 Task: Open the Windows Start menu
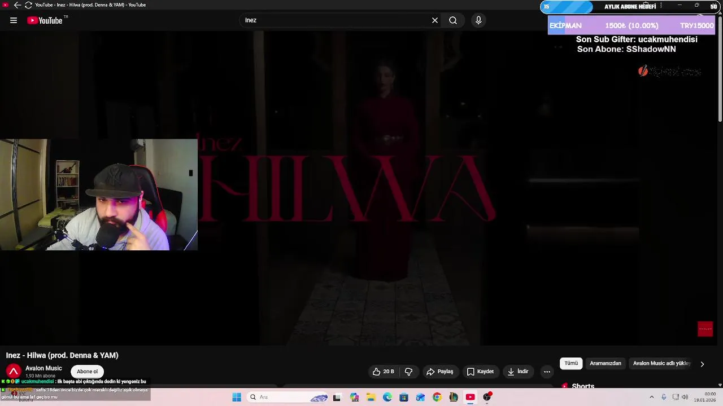[x=237, y=398]
